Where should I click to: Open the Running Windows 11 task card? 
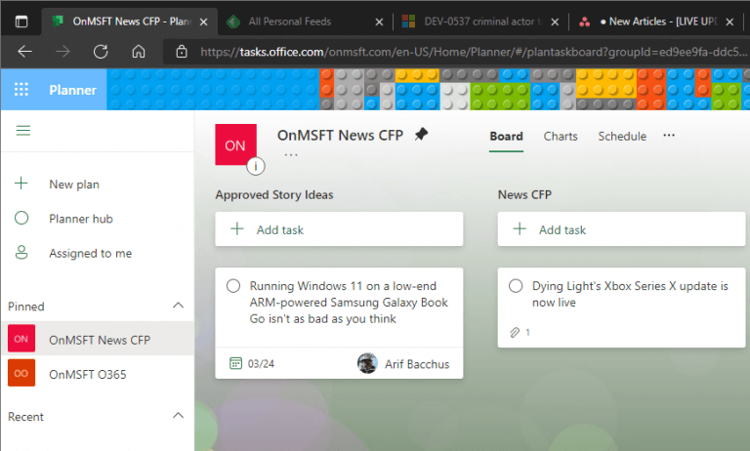[x=339, y=323]
